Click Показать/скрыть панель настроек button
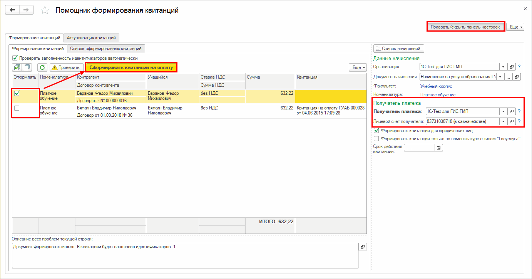Image resolution: width=532 pixels, height=279 pixels. (465, 27)
